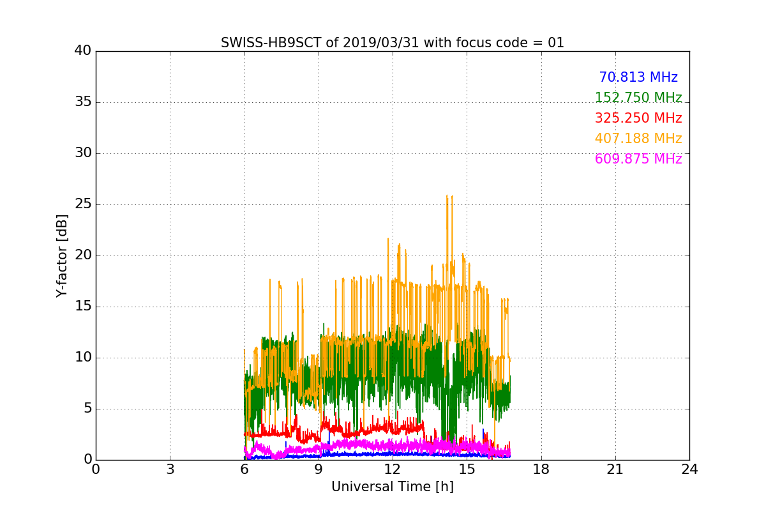This screenshot has height=511, width=766.
Task: Click the Universal Time [h] axis label
Action: (x=393, y=487)
